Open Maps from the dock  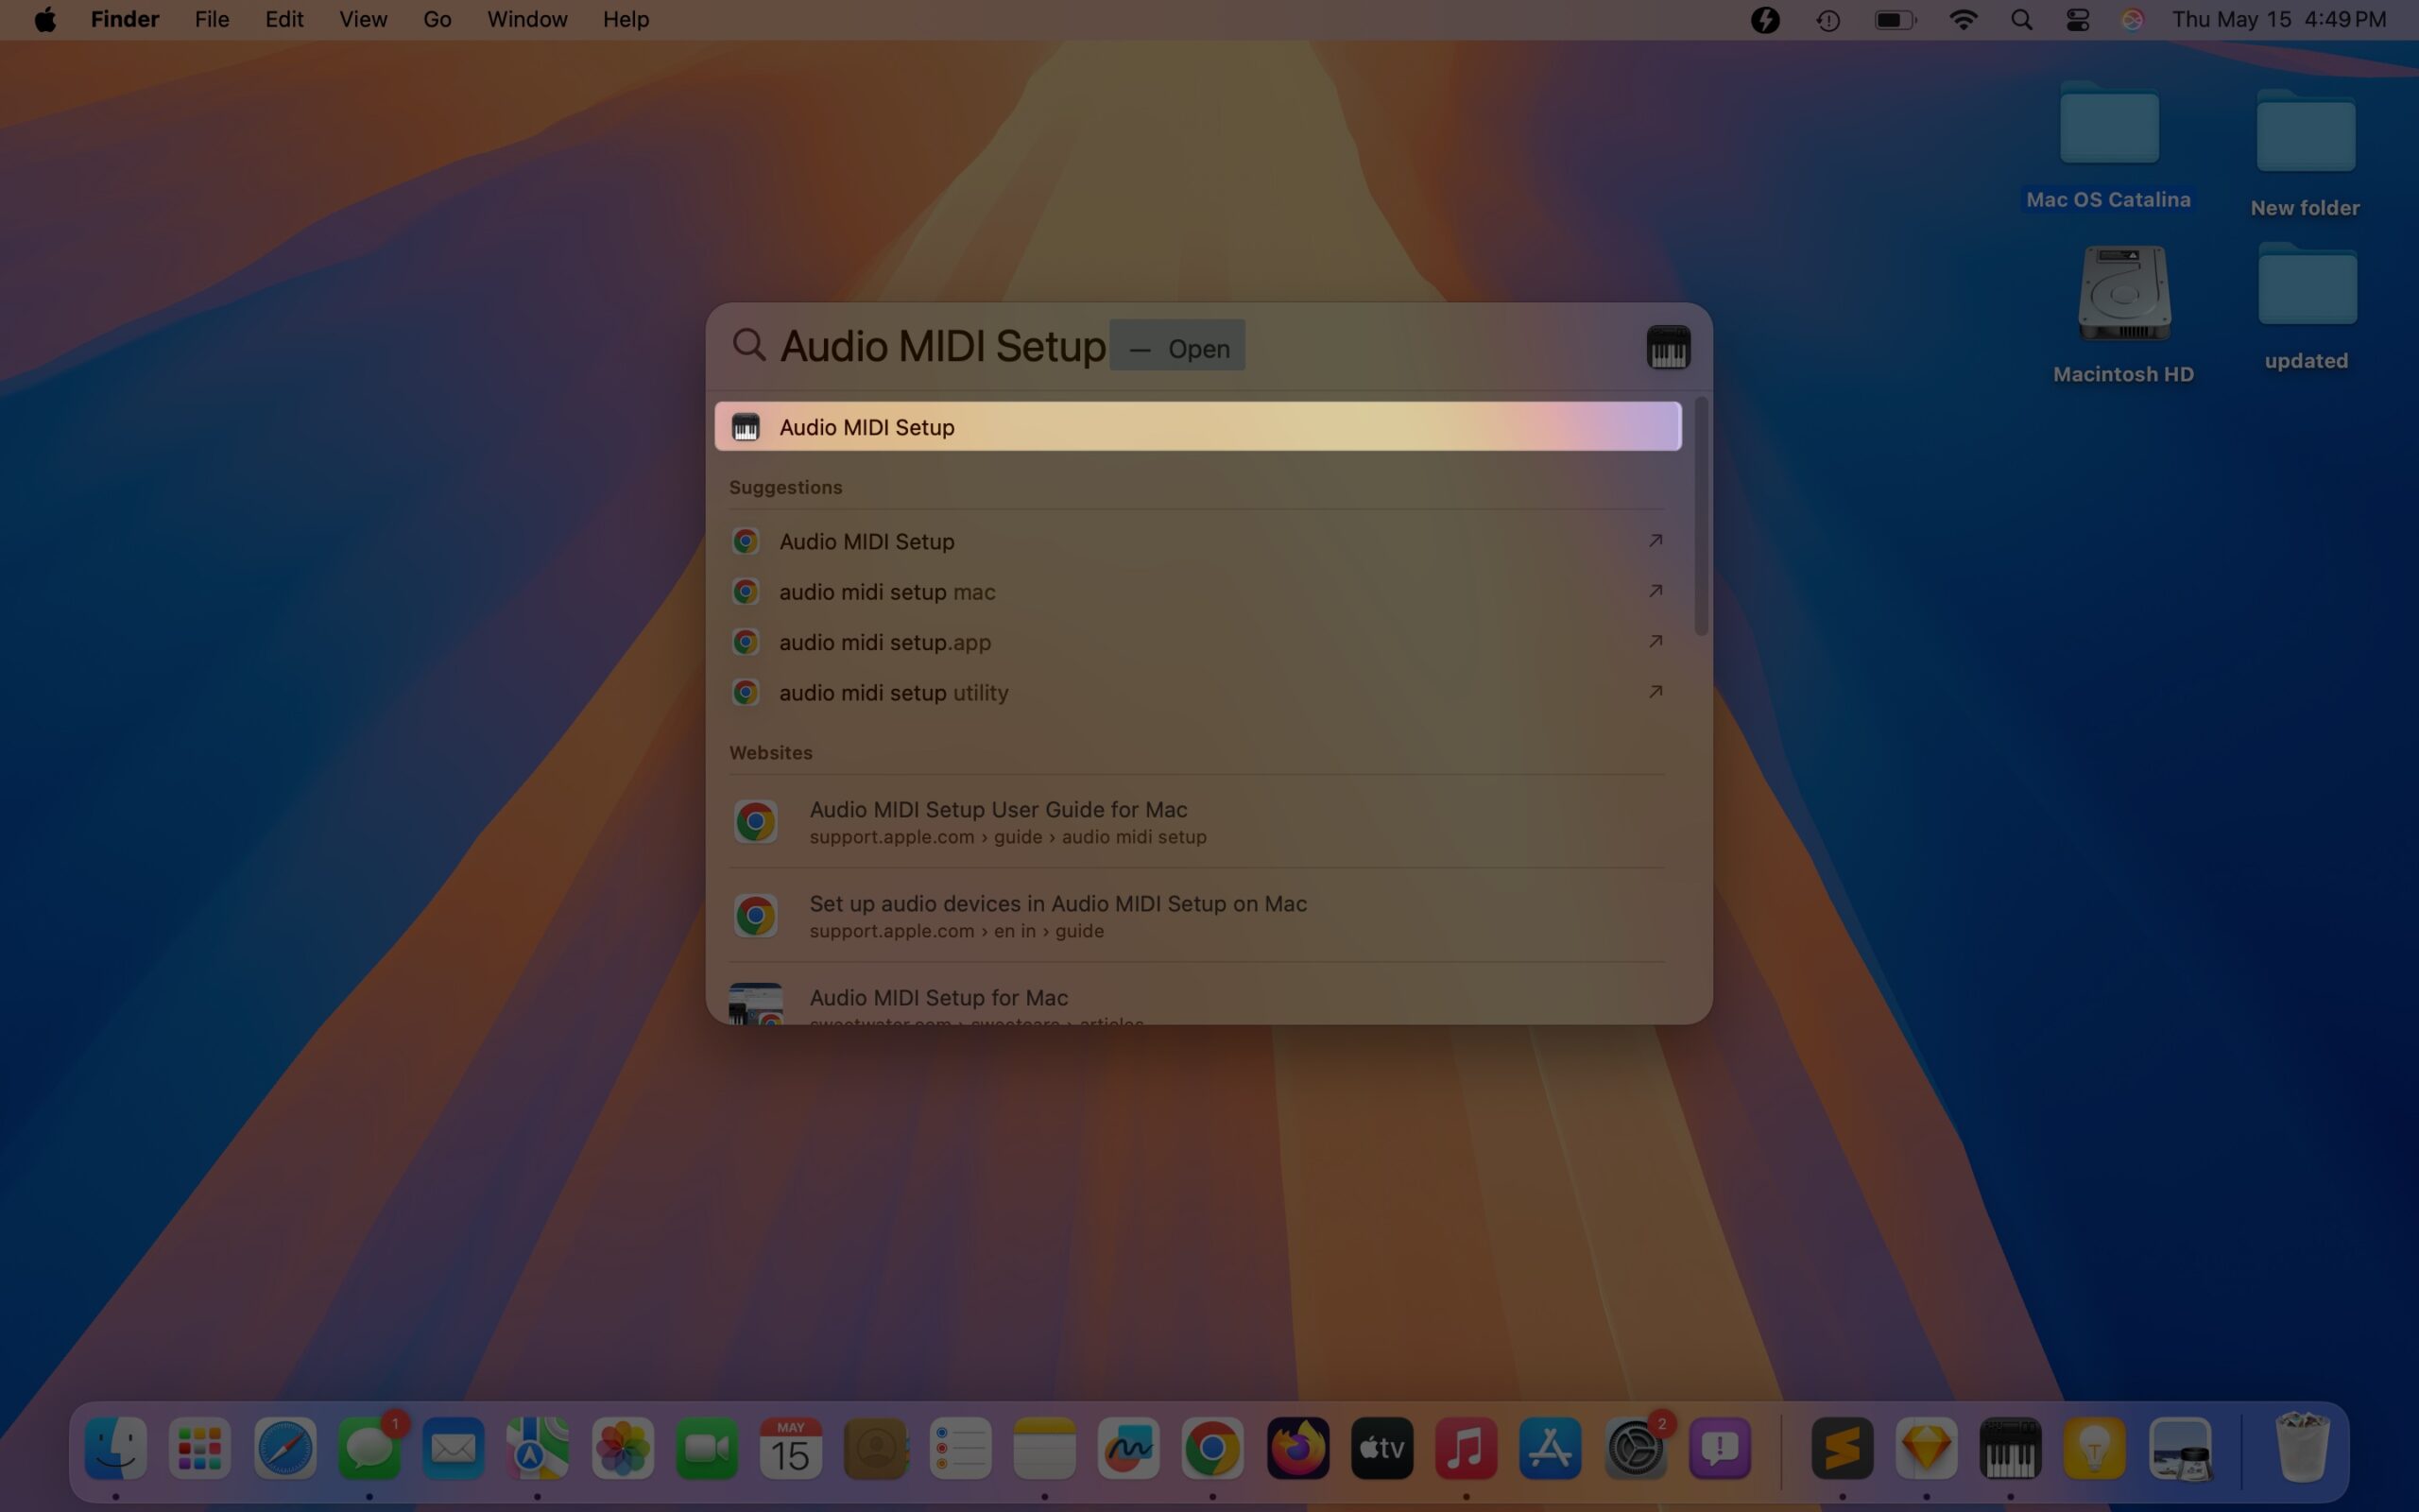pyautogui.click(x=537, y=1447)
